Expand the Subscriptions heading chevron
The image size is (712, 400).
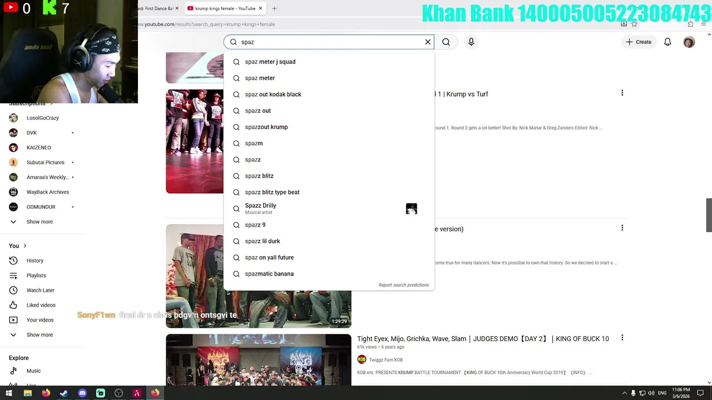[x=51, y=104]
